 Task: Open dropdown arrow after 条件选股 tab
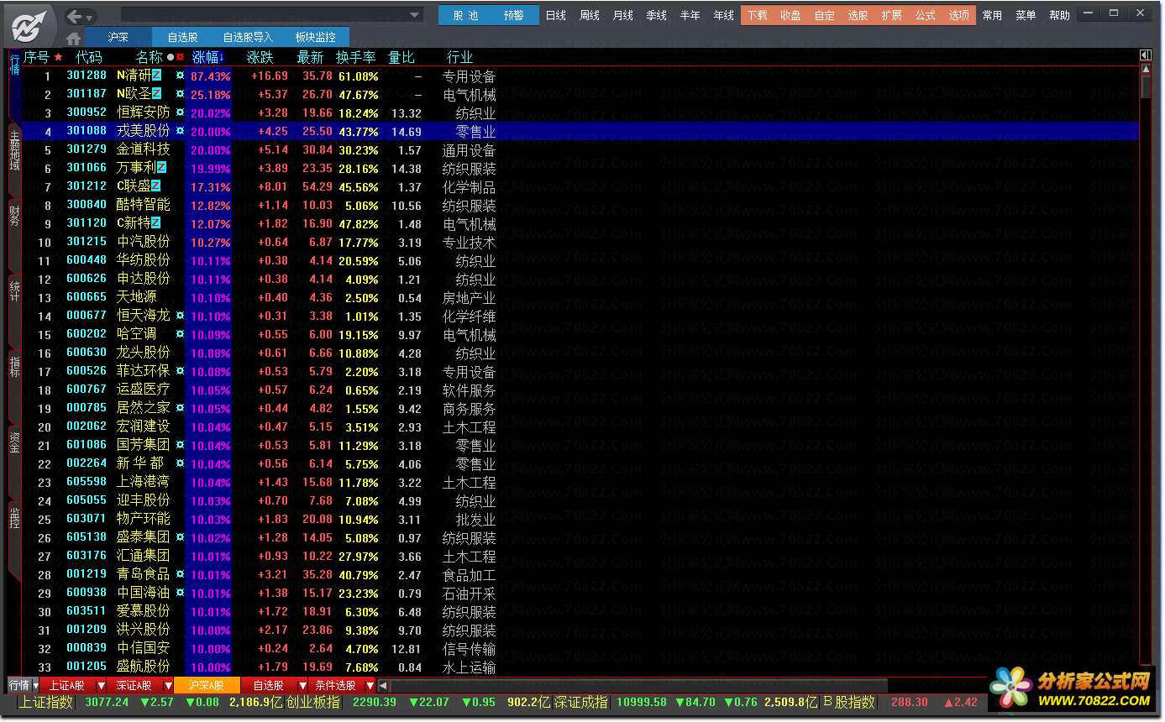(370, 686)
